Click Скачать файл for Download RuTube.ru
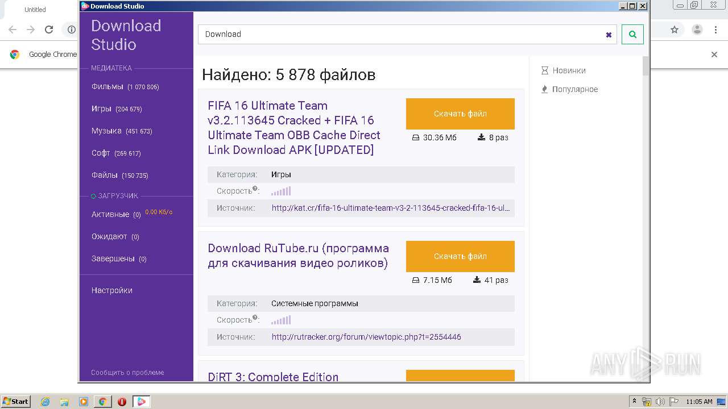 click(460, 256)
